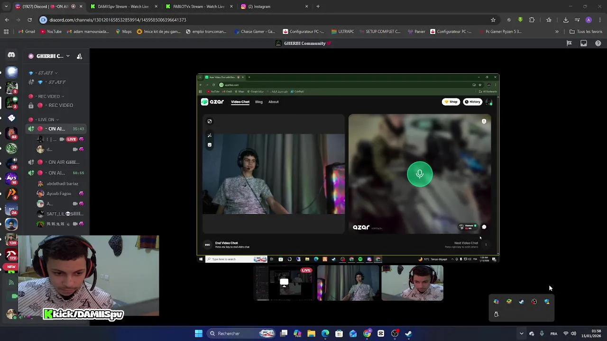Screen dimensions: 607x341
Task: Expand the GHERBI server name dropdown
Action: coord(68,56)
